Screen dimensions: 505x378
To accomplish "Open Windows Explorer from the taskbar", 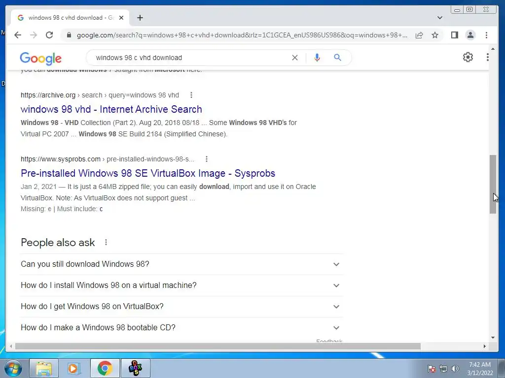I will pyautogui.click(x=44, y=368).
